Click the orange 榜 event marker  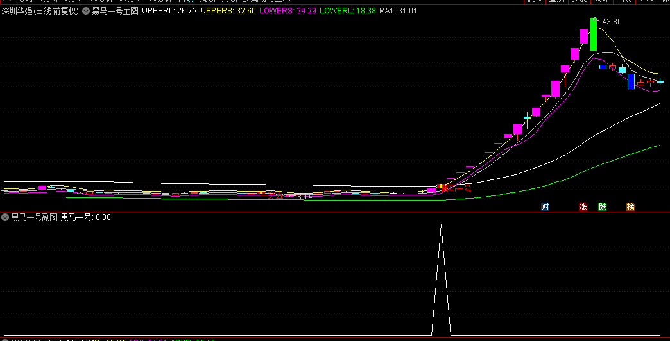[x=630, y=206]
